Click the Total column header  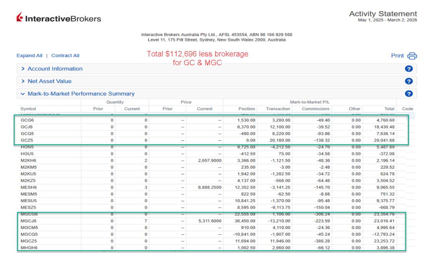click(x=389, y=109)
